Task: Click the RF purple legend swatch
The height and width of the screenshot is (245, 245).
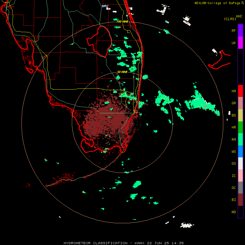Action: click(x=240, y=30)
